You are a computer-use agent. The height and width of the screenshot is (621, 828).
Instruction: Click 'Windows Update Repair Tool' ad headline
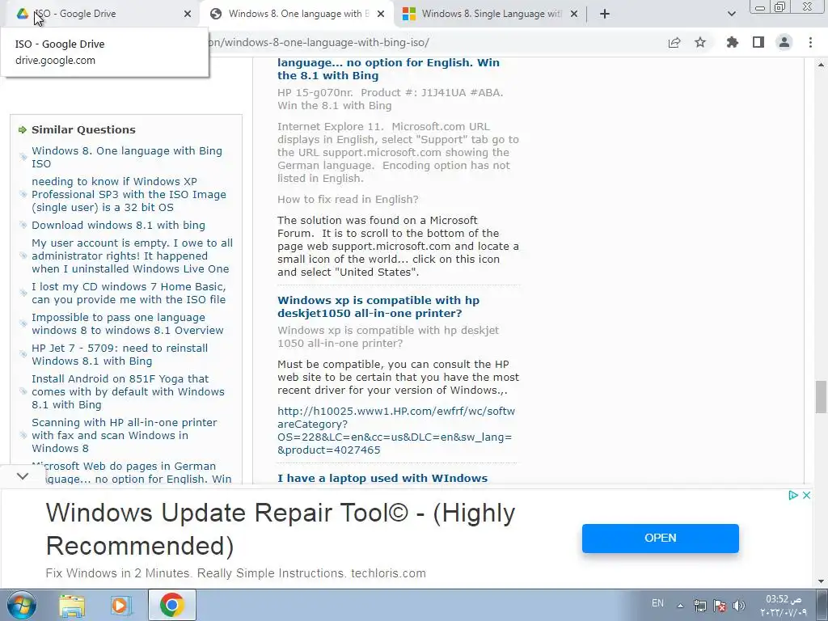click(281, 529)
